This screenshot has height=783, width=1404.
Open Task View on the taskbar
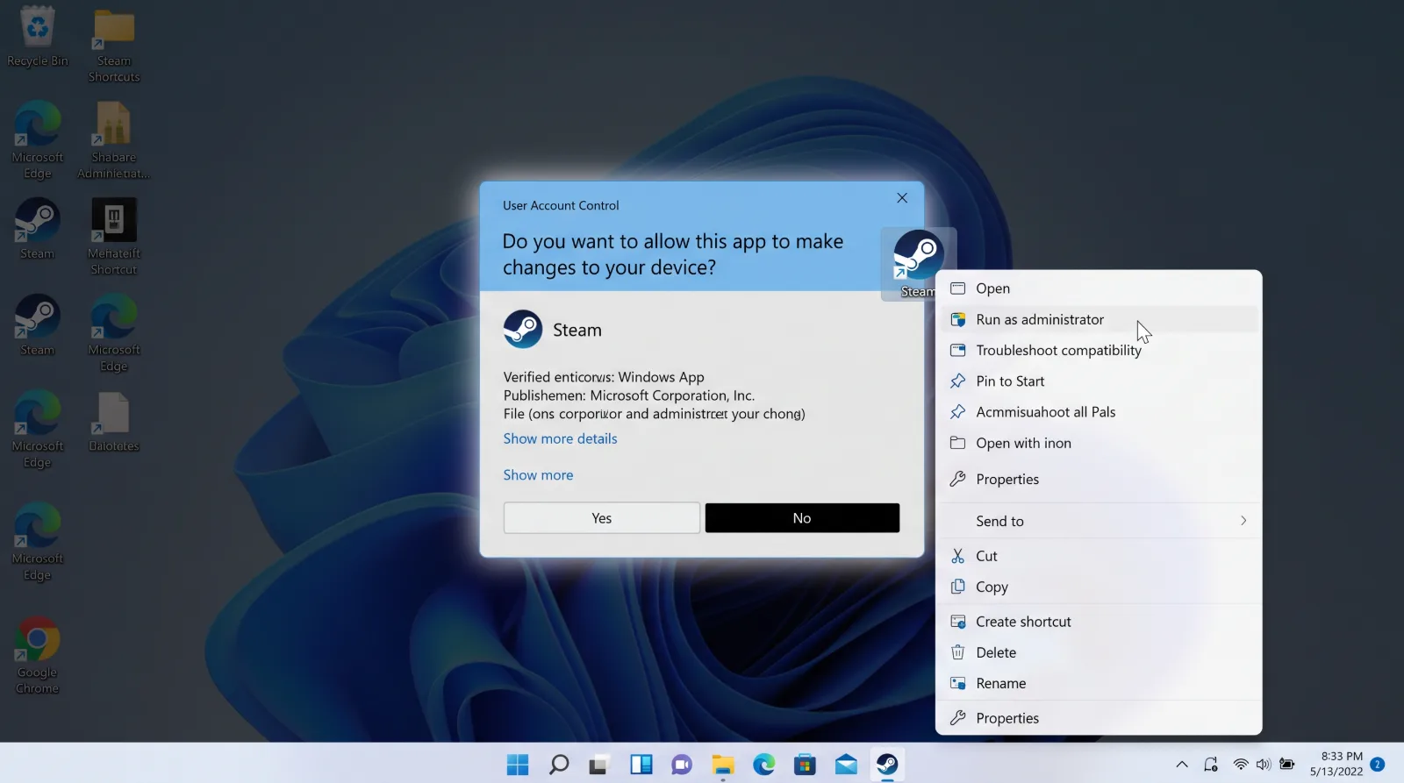(x=598, y=765)
